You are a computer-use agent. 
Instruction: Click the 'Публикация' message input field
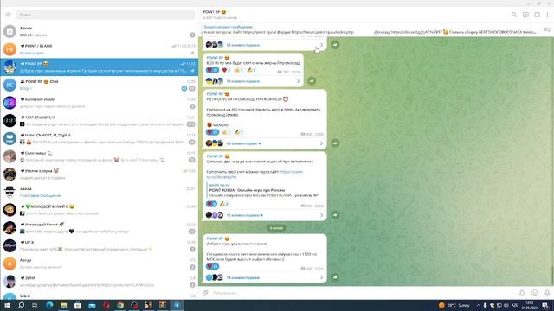tap(364, 293)
